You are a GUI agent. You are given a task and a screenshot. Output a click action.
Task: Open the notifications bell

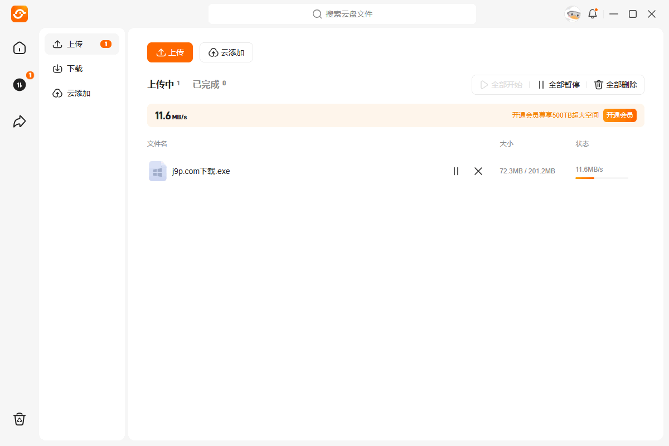point(593,14)
